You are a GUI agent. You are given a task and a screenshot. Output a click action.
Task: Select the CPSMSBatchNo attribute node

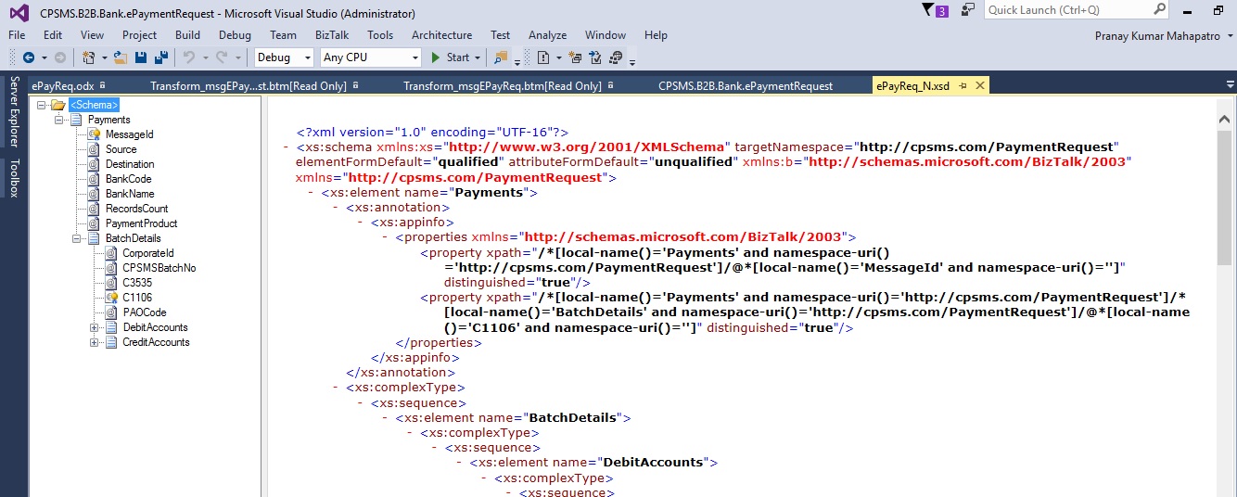click(159, 268)
